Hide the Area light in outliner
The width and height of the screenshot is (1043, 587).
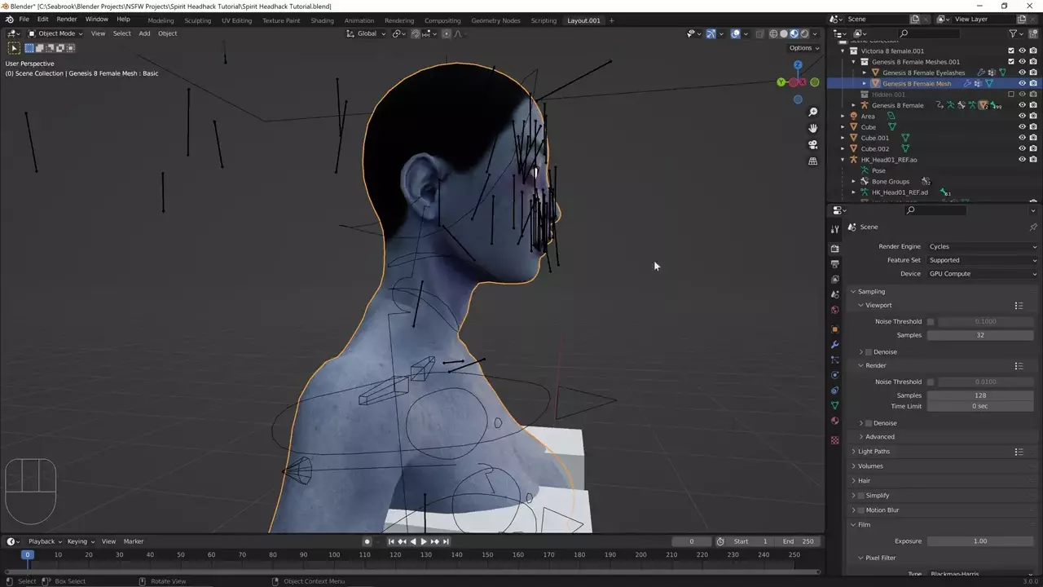click(x=1022, y=116)
